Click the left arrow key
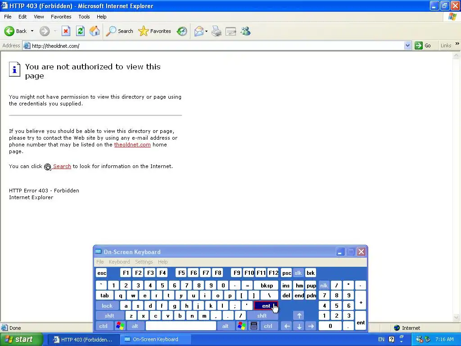Screen dimensions: 461x346 (287, 326)
